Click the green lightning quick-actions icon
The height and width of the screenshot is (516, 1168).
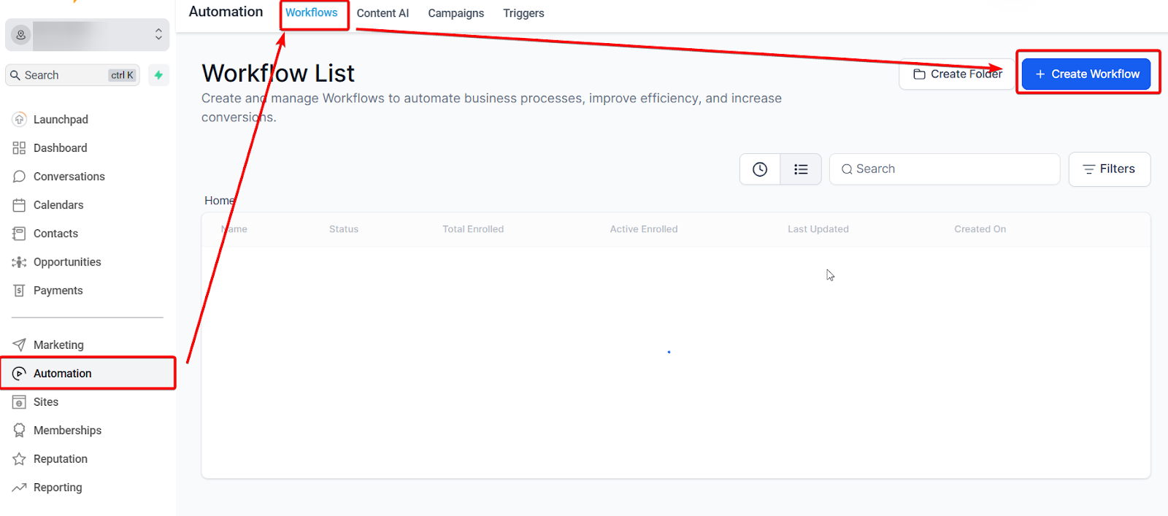158,75
